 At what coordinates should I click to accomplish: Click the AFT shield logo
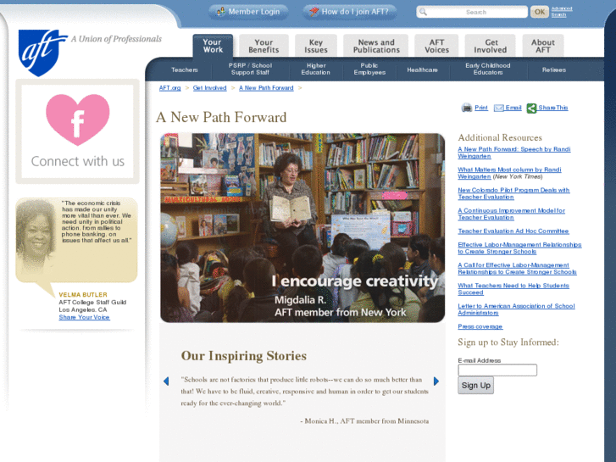click(42, 53)
